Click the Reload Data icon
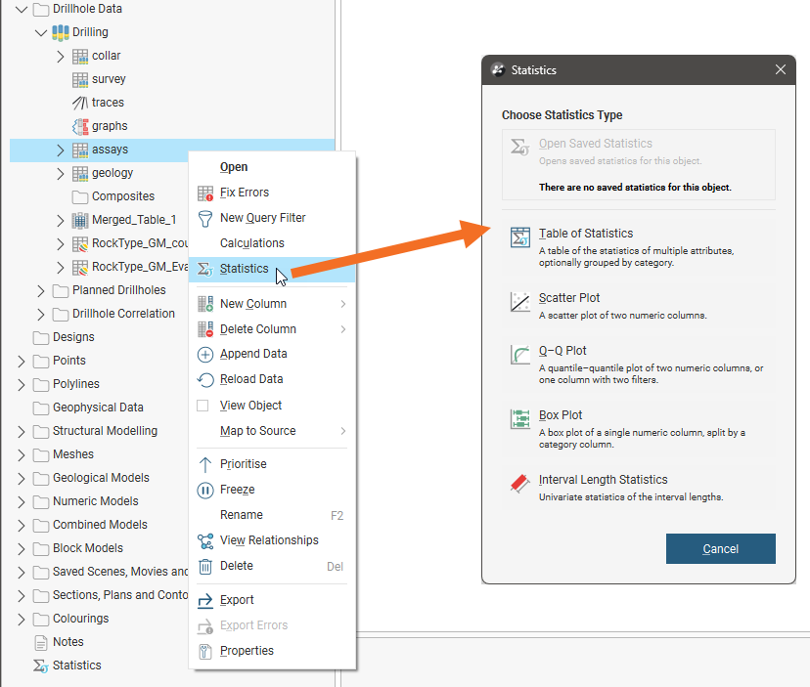 pyautogui.click(x=205, y=379)
